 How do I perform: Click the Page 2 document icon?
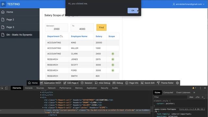click(3, 19)
